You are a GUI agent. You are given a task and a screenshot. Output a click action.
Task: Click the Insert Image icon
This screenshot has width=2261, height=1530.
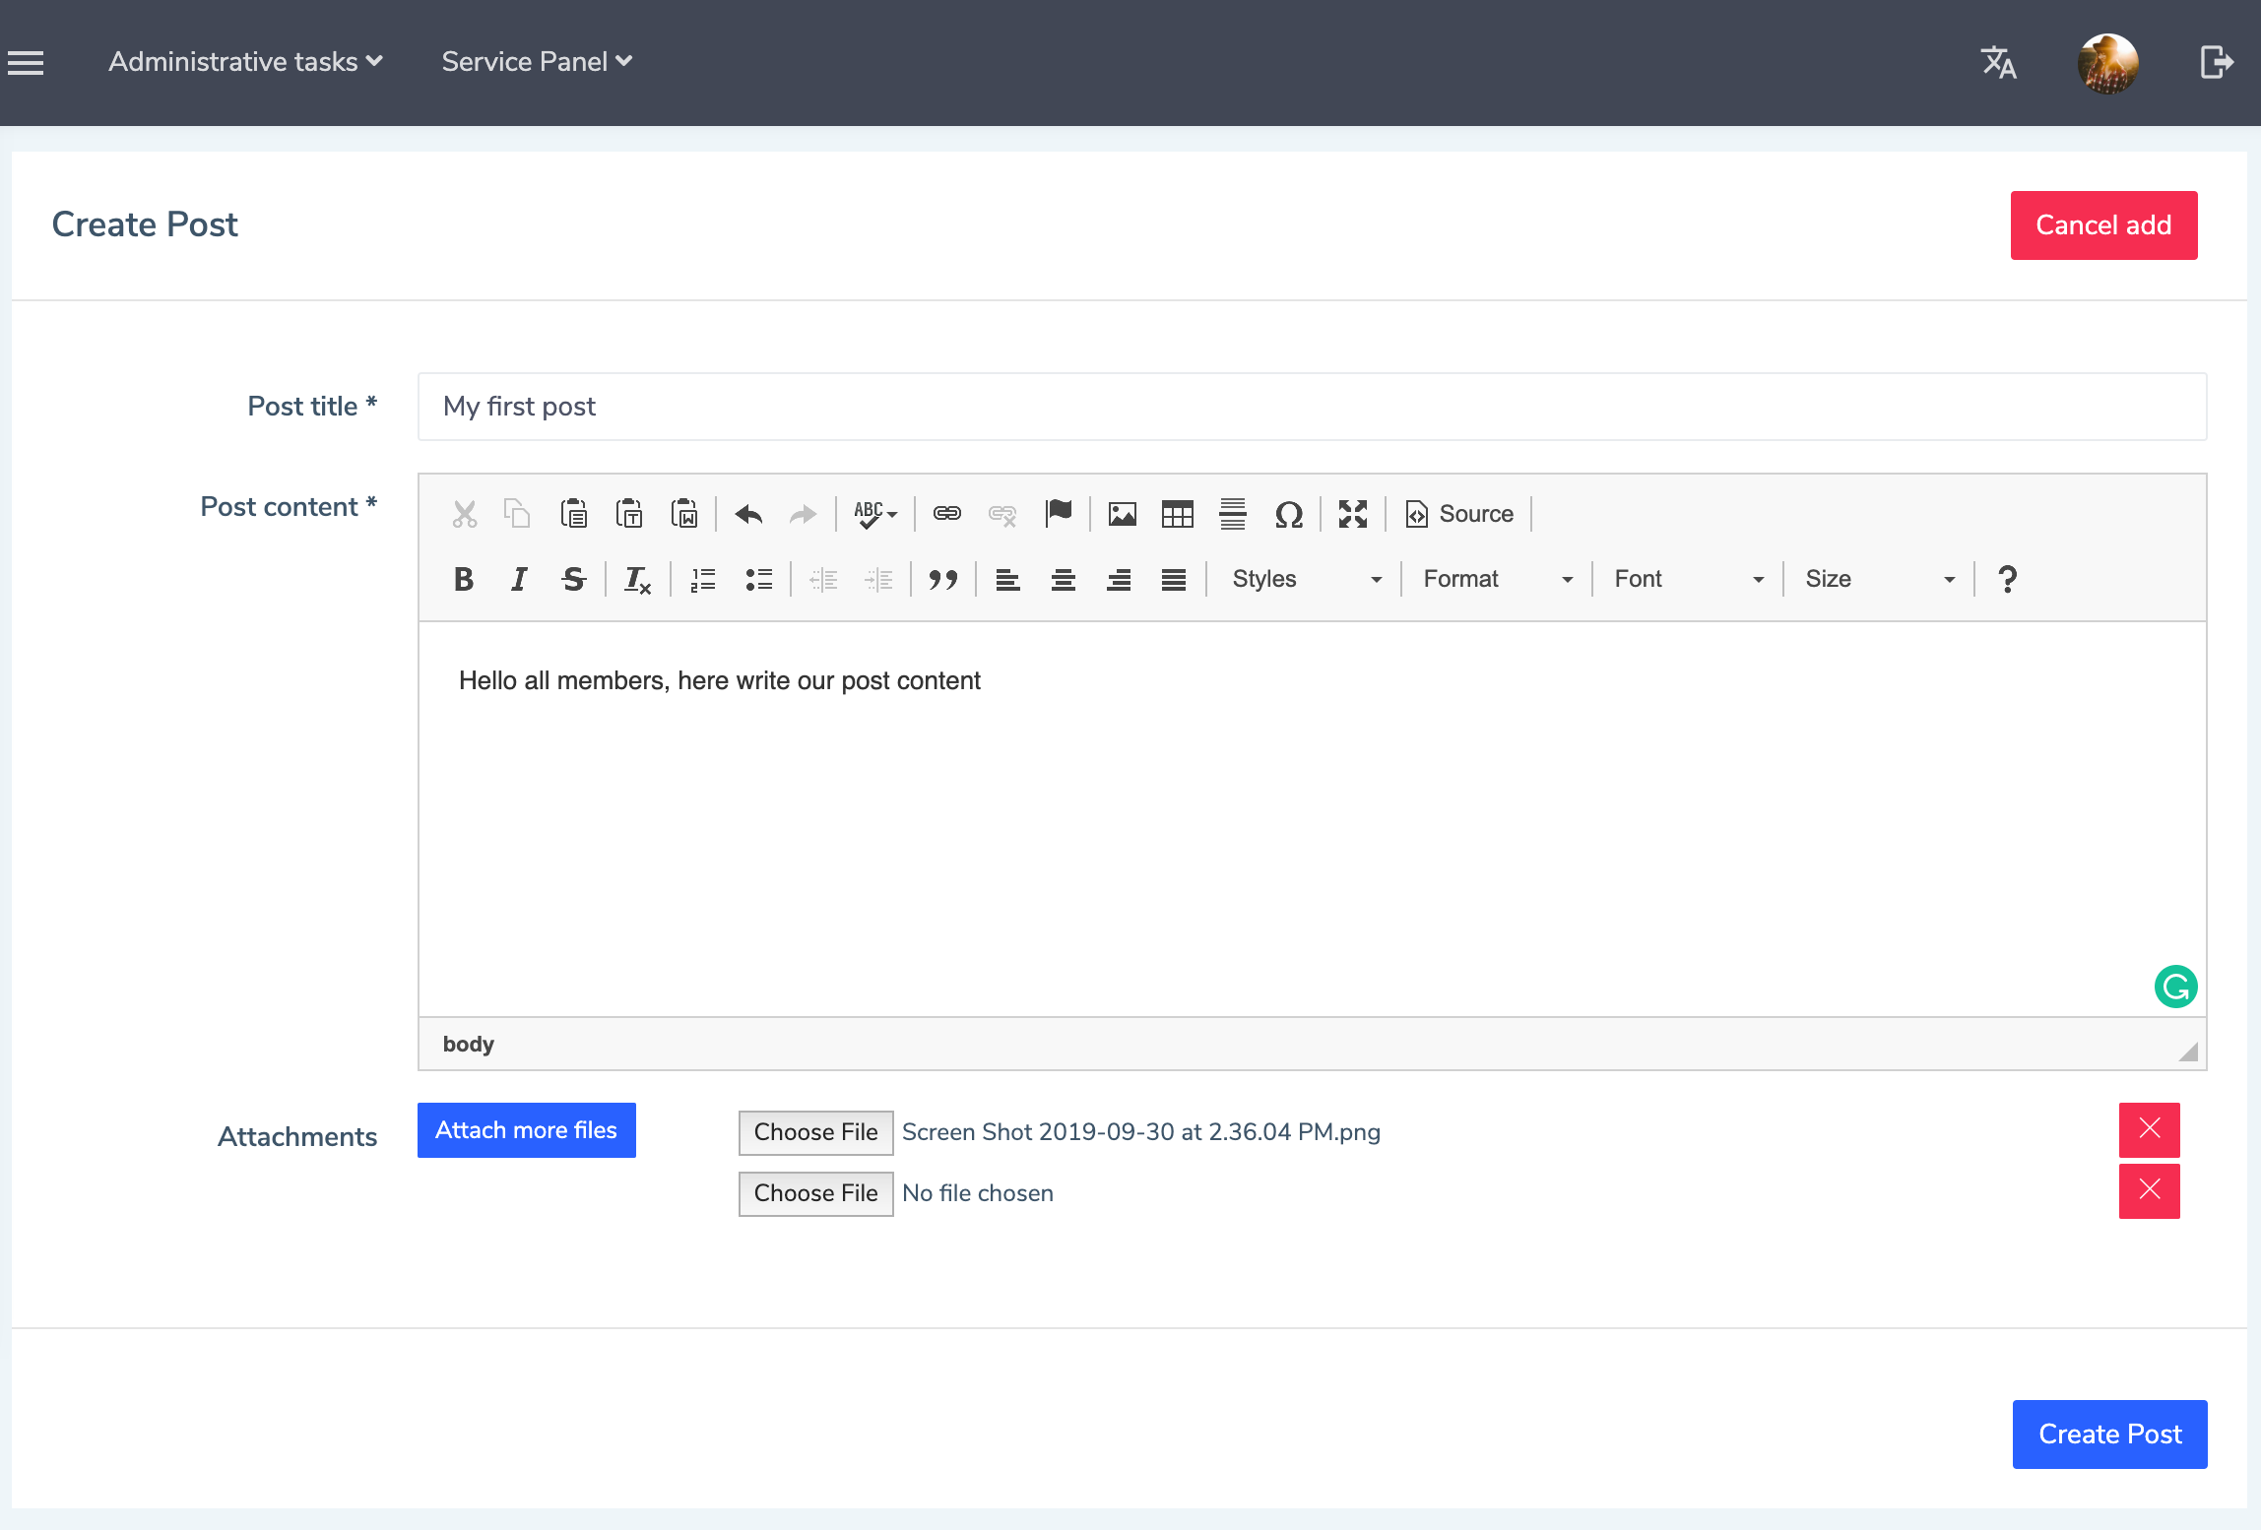(1123, 514)
